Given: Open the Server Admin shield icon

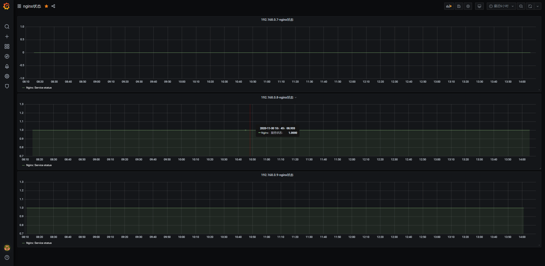Looking at the screenshot, I should coord(7,86).
